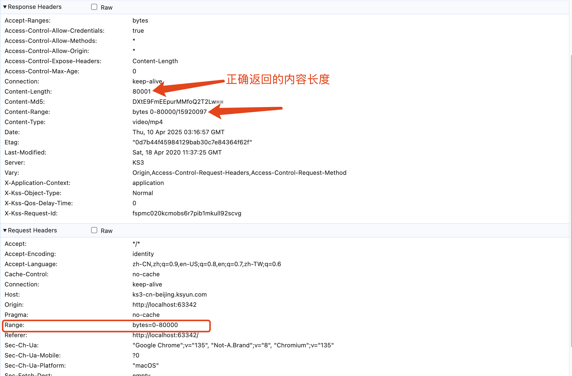Image resolution: width=572 pixels, height=376 pixels.
Task: Collapse the Response Headers section
Action: [x=5, y=7]
